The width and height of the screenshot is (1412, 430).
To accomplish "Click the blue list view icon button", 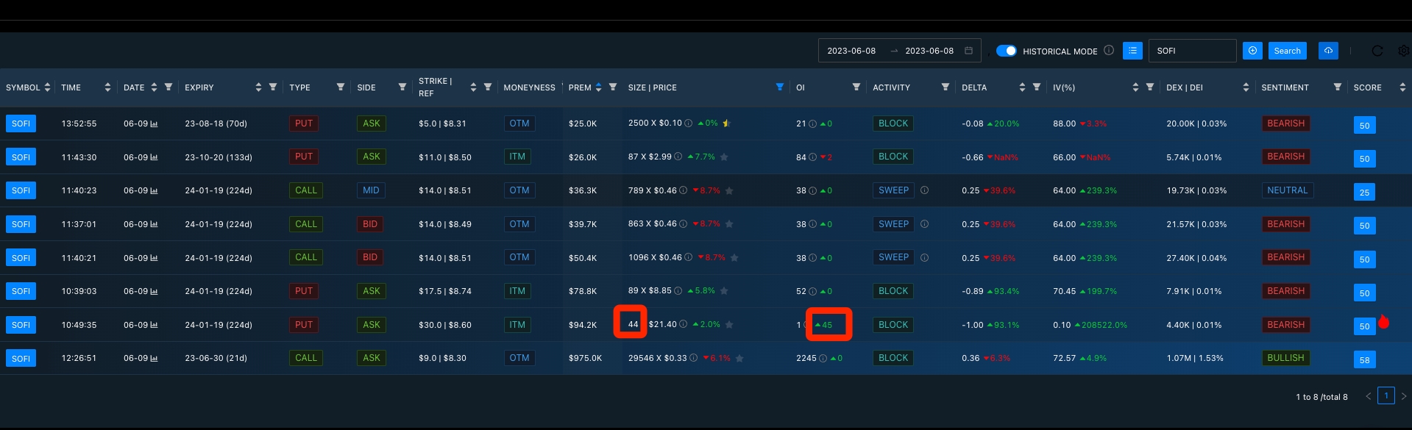I will point(1132,51).
